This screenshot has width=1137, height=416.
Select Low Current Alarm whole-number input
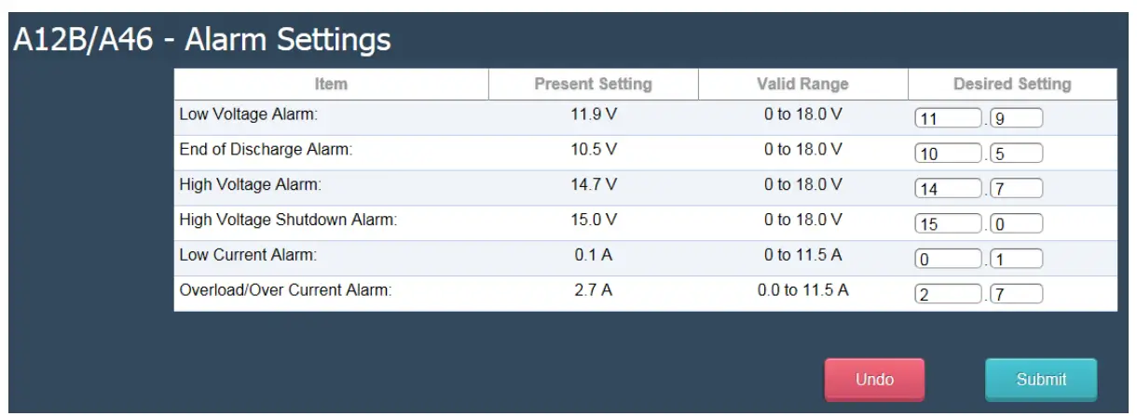point(949,261)
